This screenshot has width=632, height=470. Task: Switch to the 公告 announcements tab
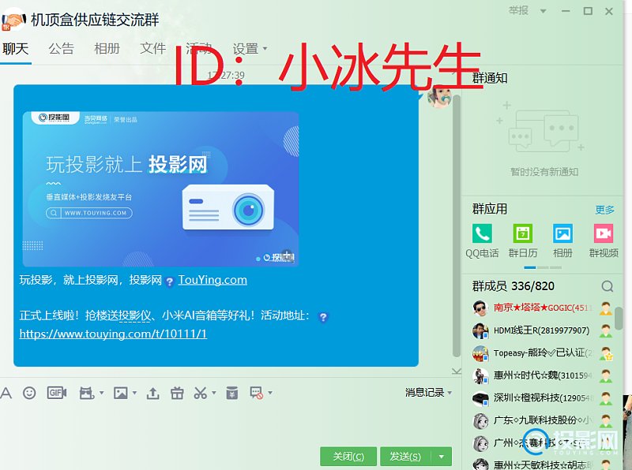coord(61,49)
